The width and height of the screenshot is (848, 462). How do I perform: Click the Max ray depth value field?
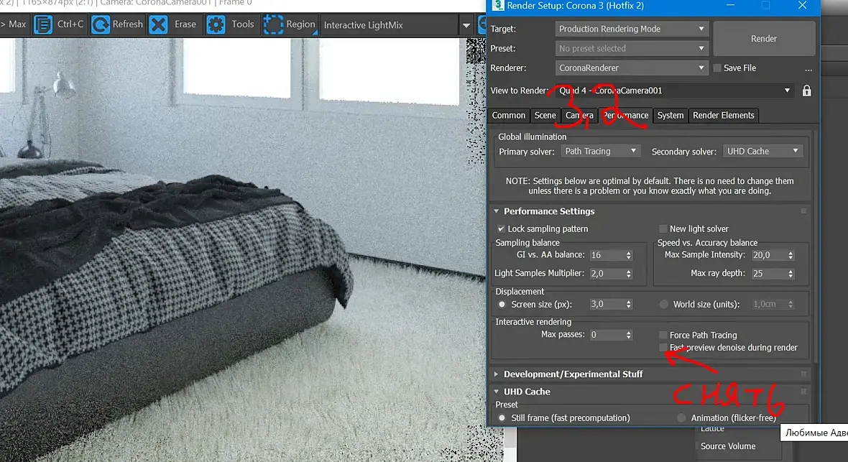tap(768, 274)
